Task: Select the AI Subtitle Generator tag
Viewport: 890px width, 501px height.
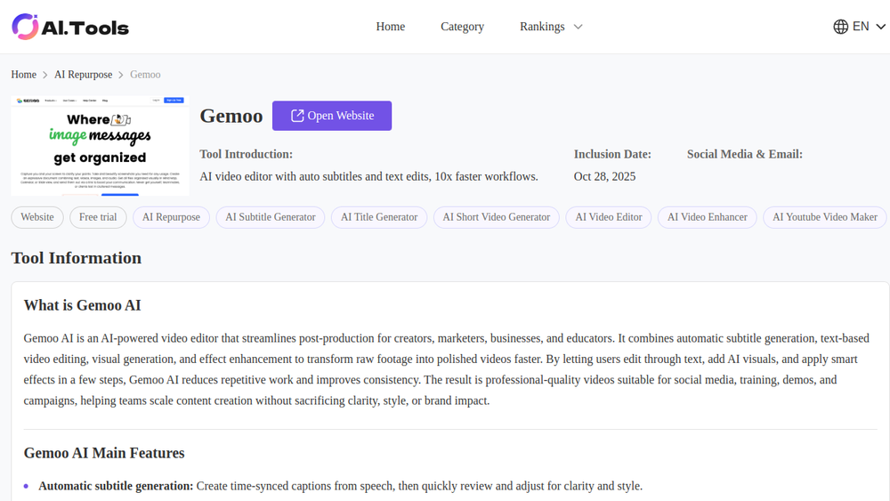Action: pyautogui.click(x=271, y=217)
